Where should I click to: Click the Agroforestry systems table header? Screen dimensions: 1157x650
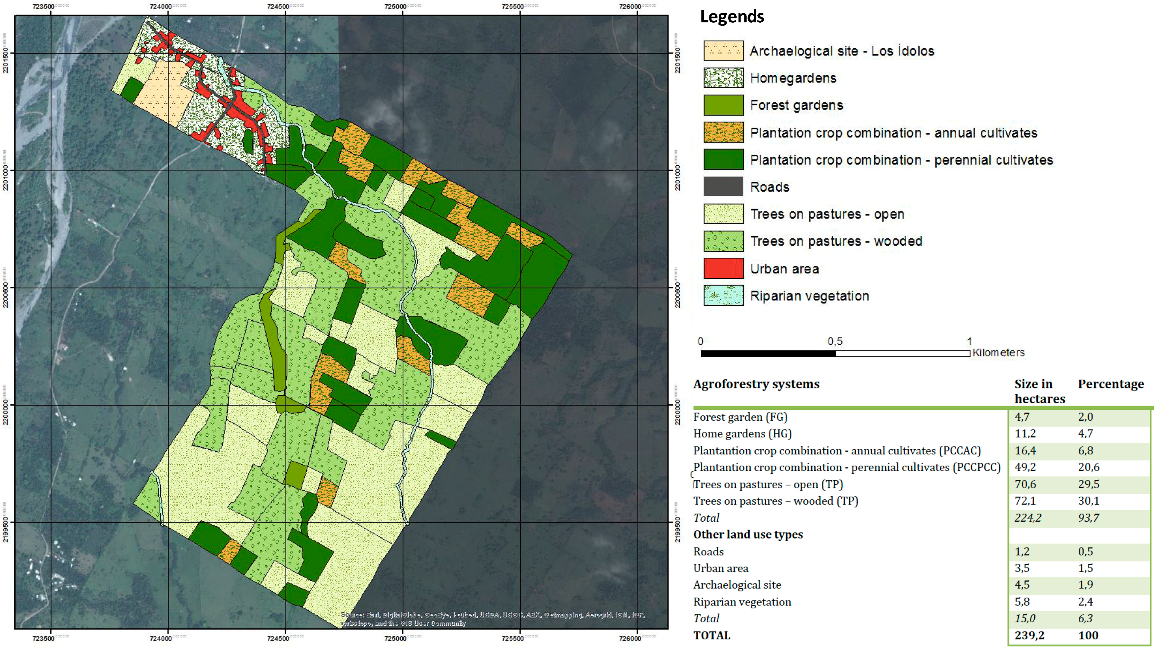[756, 384]
